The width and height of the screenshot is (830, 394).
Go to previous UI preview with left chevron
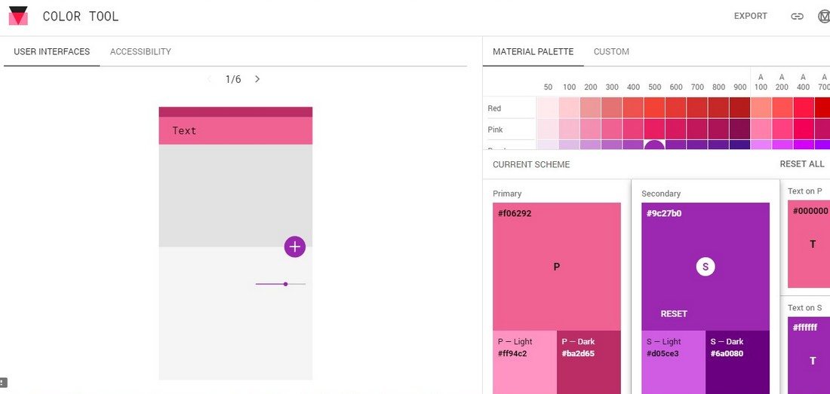(x=208, y=79)
